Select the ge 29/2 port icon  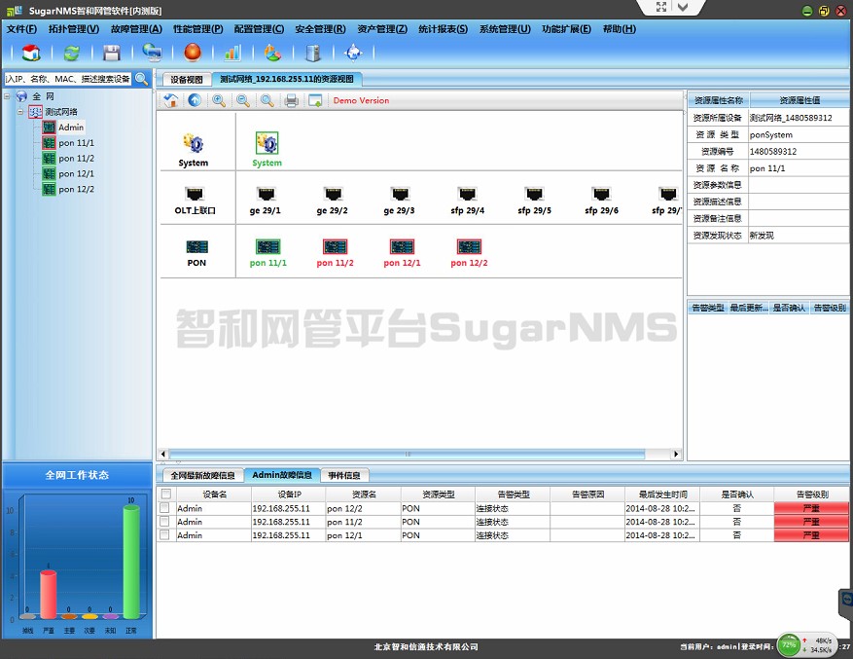[333, 194]
